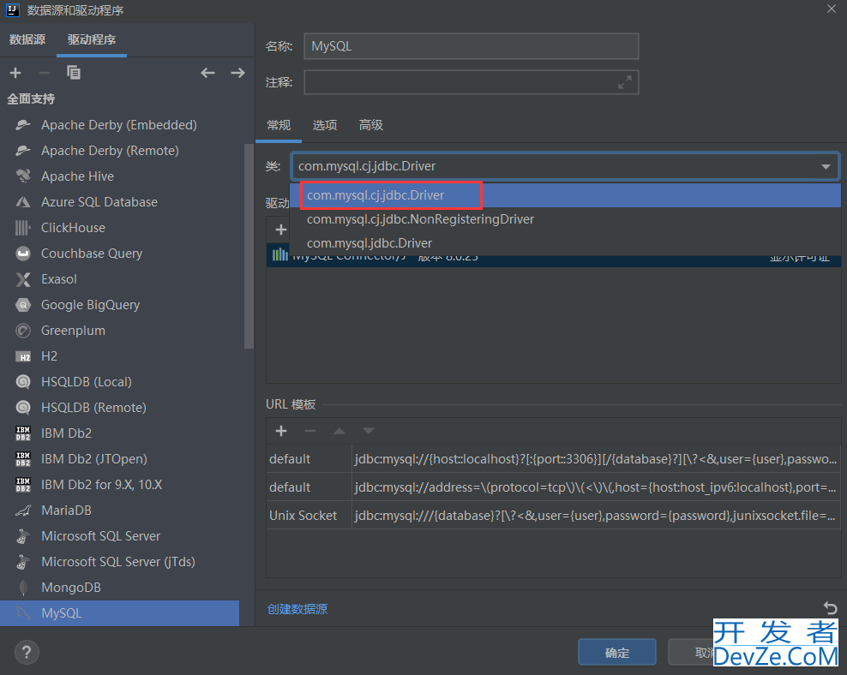Screen dimensions: 847x675
Task: Click the MariaDB icon
Action: click(22, 511)
